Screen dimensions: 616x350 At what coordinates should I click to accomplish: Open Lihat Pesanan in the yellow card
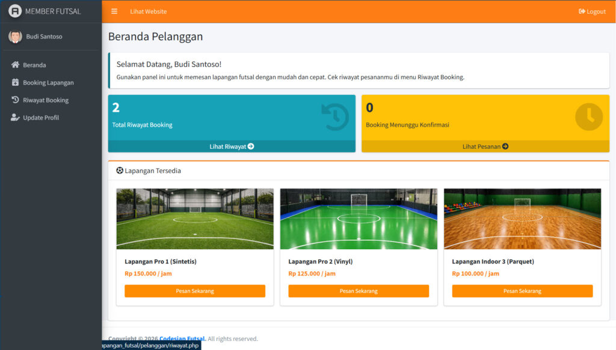(485, 146)
